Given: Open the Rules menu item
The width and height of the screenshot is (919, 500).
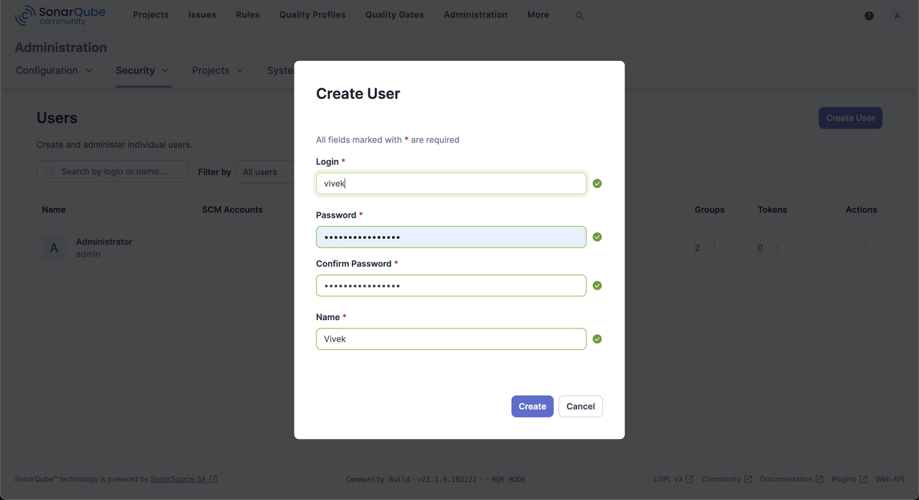Looking at the screenshot, I should [x=248, y=15].
